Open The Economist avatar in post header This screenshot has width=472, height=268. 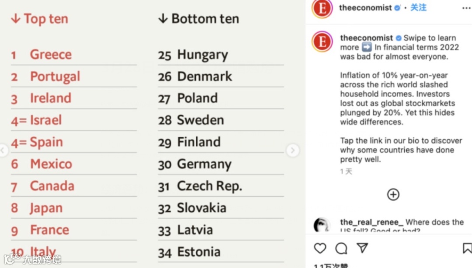pos(322,9)
